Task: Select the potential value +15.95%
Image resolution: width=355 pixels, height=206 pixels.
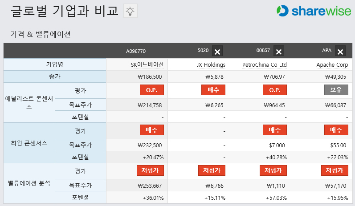Action: coord(338,198)
